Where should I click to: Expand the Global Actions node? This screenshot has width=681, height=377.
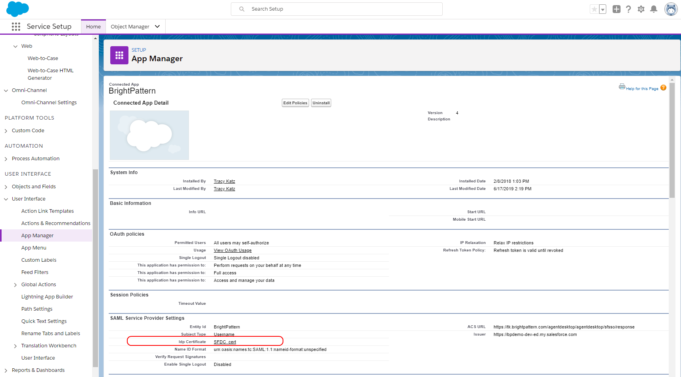15,285
